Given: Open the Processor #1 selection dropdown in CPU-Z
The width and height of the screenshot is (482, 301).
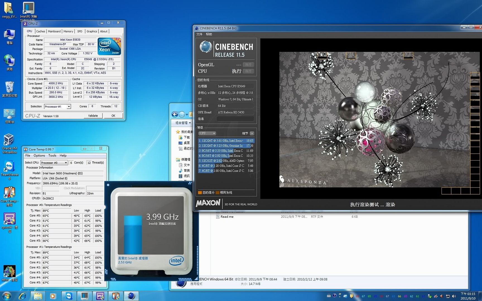Looking at the screenshot, I should point(57,106).
